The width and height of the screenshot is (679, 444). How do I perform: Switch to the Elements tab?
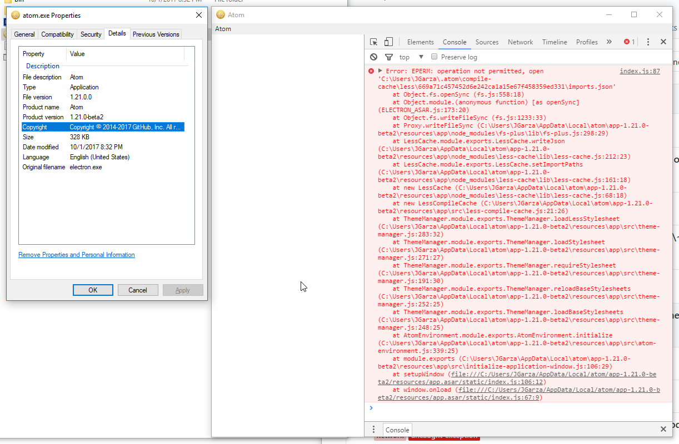pyautogui.click(x=420, y=42)
